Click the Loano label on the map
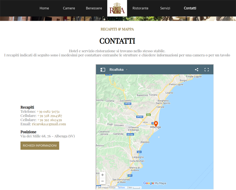This screenshot has width=236, height=190. pos(169,93)
